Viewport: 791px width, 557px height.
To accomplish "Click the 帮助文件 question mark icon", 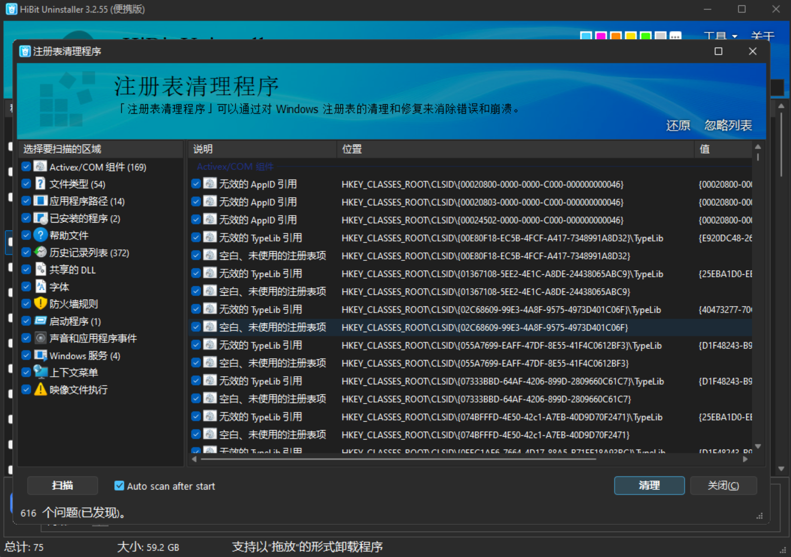I will point(41,235).
